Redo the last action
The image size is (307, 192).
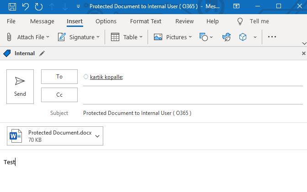[x=39, y=7]
